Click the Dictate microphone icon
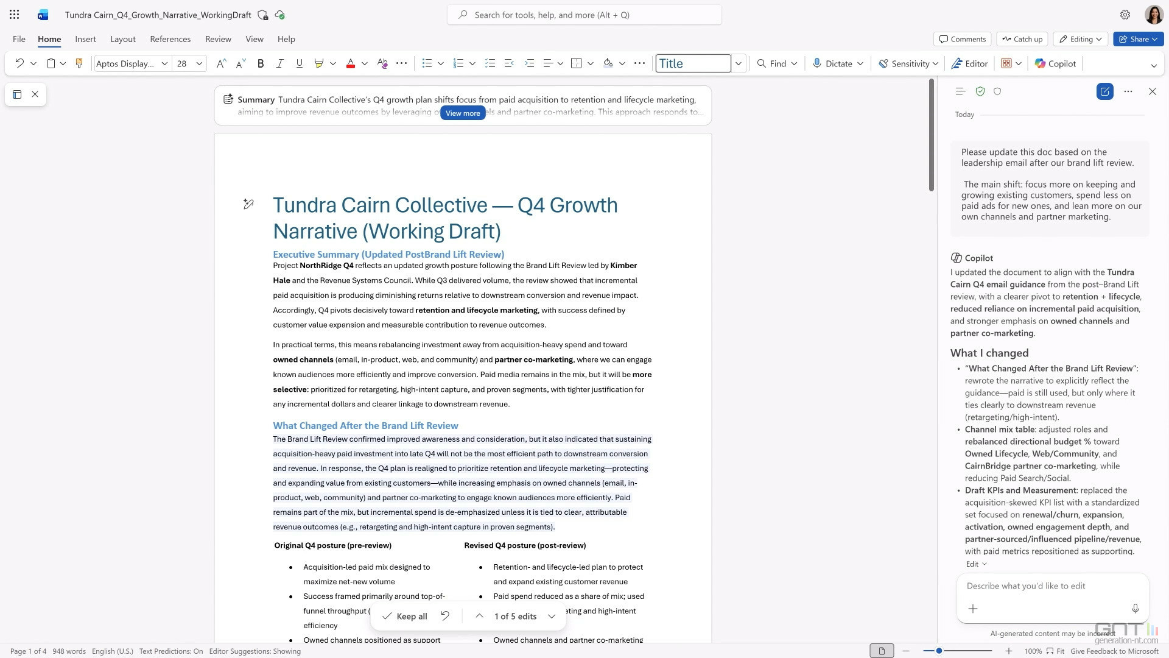Viewport: 1169px width, 658px height. [x=817, y=63]
